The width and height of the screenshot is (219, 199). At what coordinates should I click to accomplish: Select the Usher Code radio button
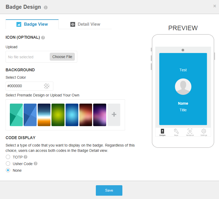click(8, 163)
